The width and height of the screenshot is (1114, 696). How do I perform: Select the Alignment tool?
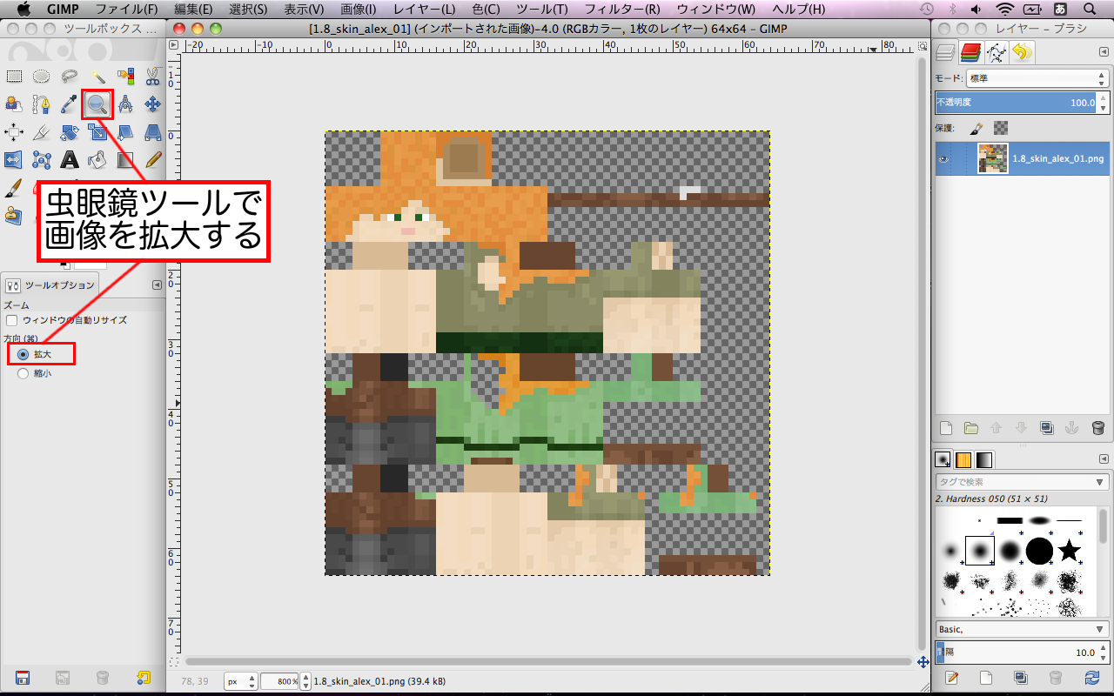coord(14,132)
